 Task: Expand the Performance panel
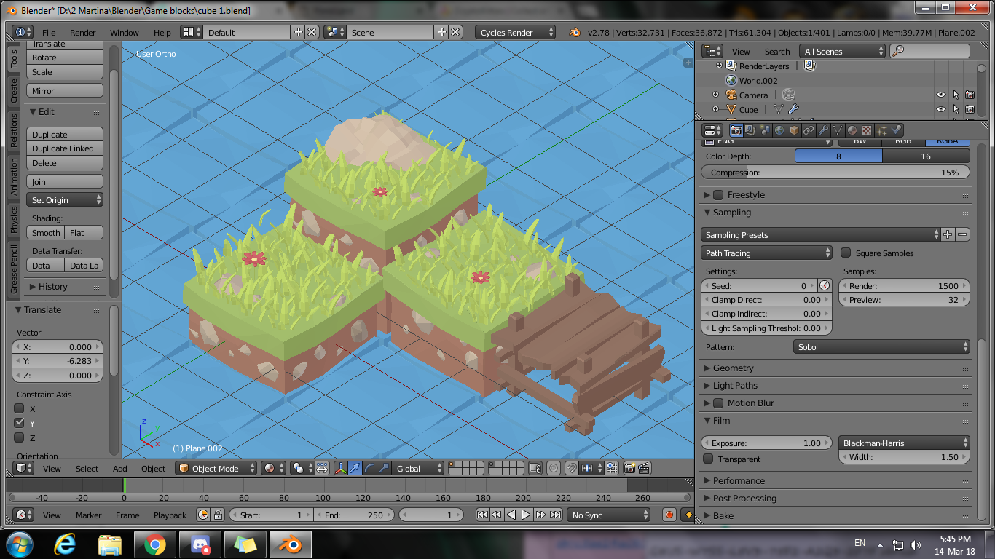(738, 481)
